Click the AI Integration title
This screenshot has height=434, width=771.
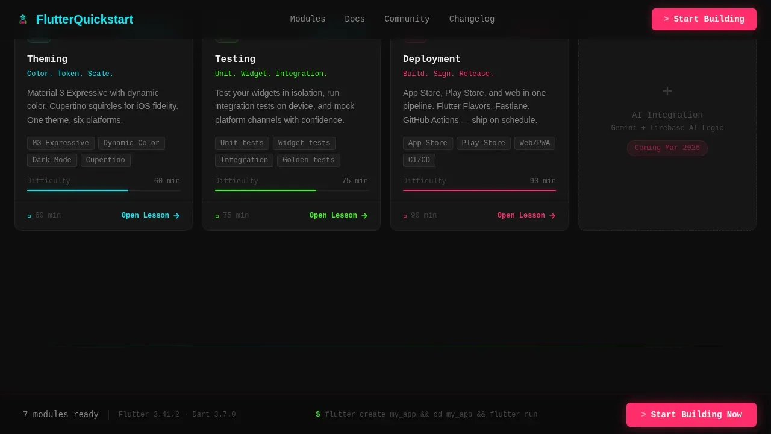coord(667,115)
